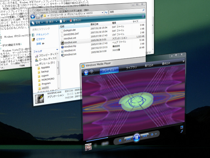Show more Media Player tabs chevron
210x158 pixels.
[x=183, y=61]
